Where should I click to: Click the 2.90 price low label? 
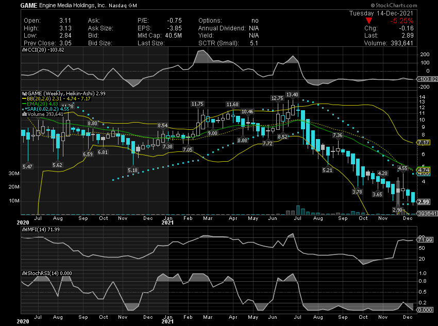(x=397, y=210)
